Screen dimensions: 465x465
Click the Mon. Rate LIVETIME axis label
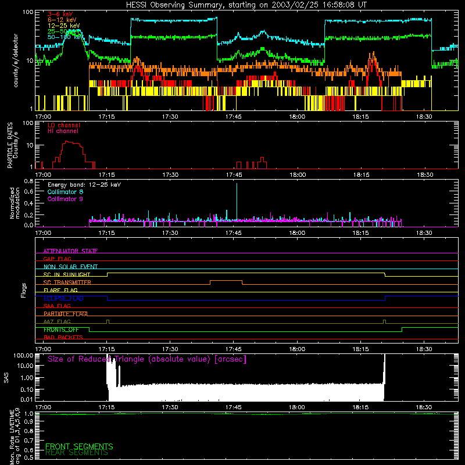pyautogui.click(x=15, y=437)
